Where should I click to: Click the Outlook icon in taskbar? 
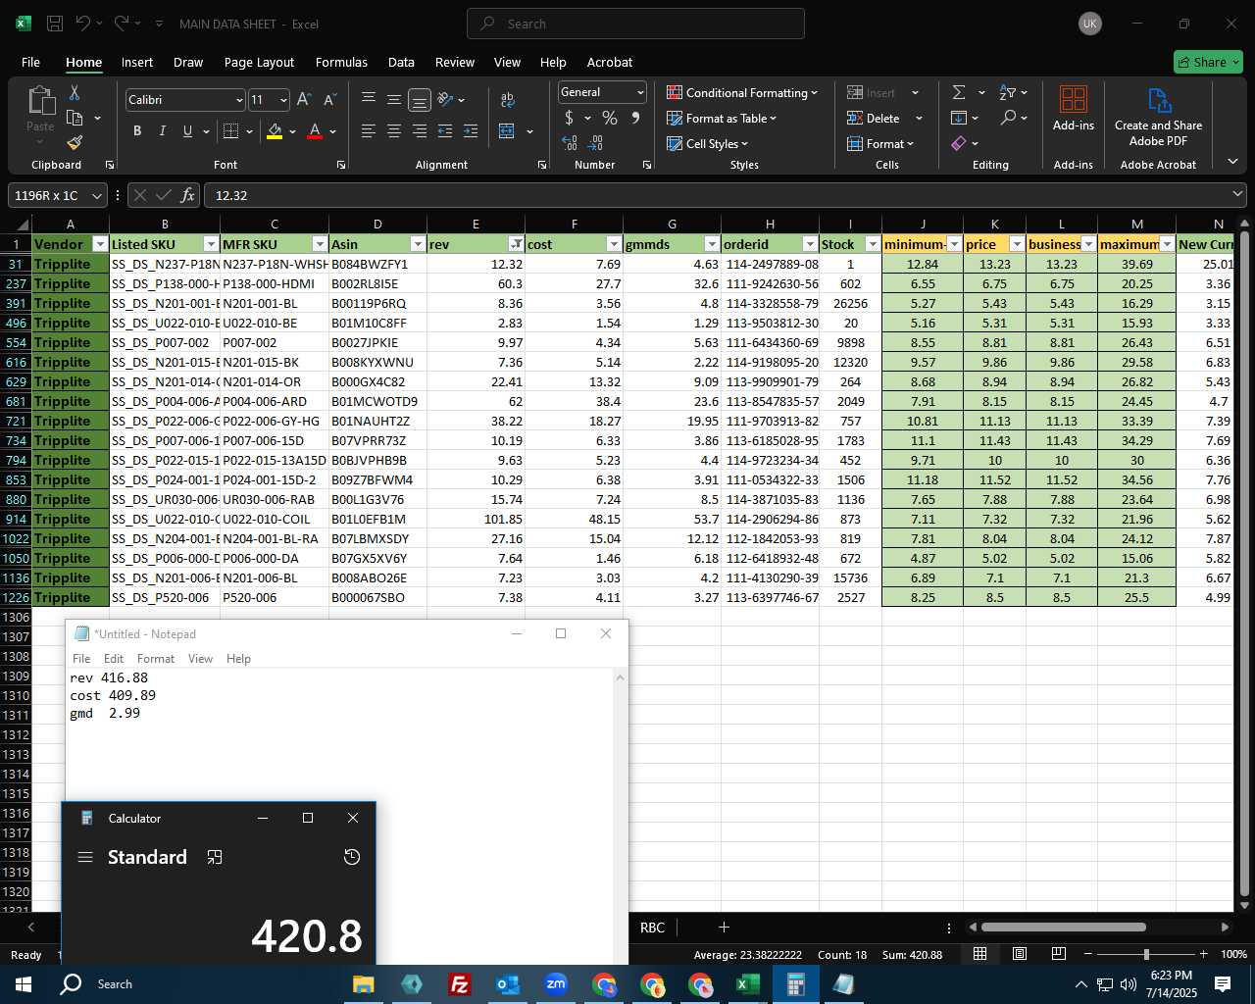click(x=507, y=983)
